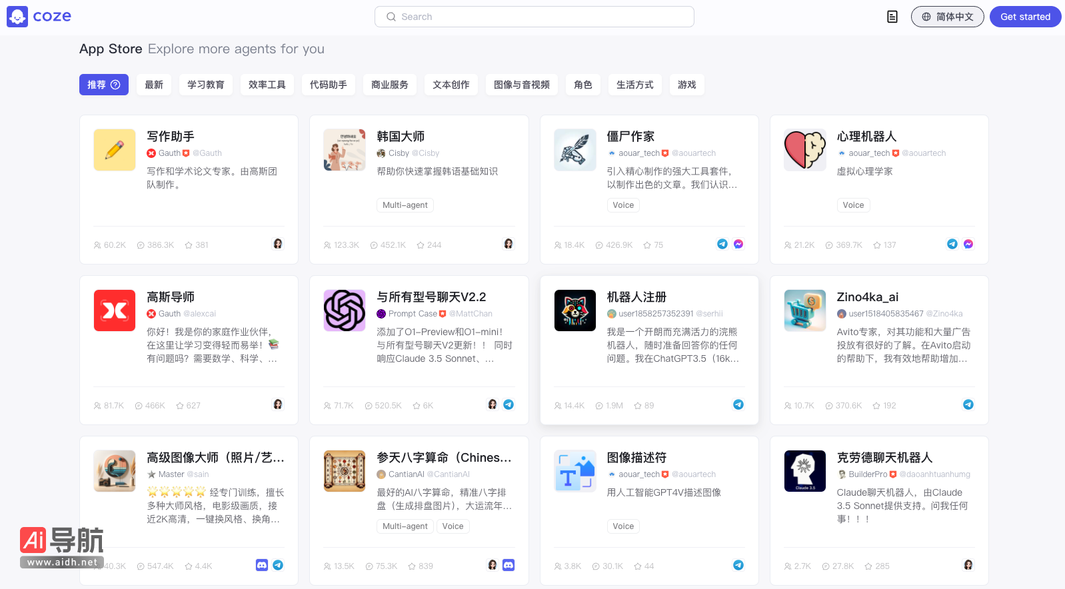Screen dimensions: 1065x589
Task: Click Messenger icon on 心理机器人 card
Action: point(968,244)
